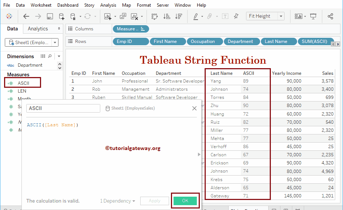Image resolution: width=343 pixels, height=210 pixels.
Task: Click the Gateway last name cell
Action: pyautogui.click(x=220, y=196)
